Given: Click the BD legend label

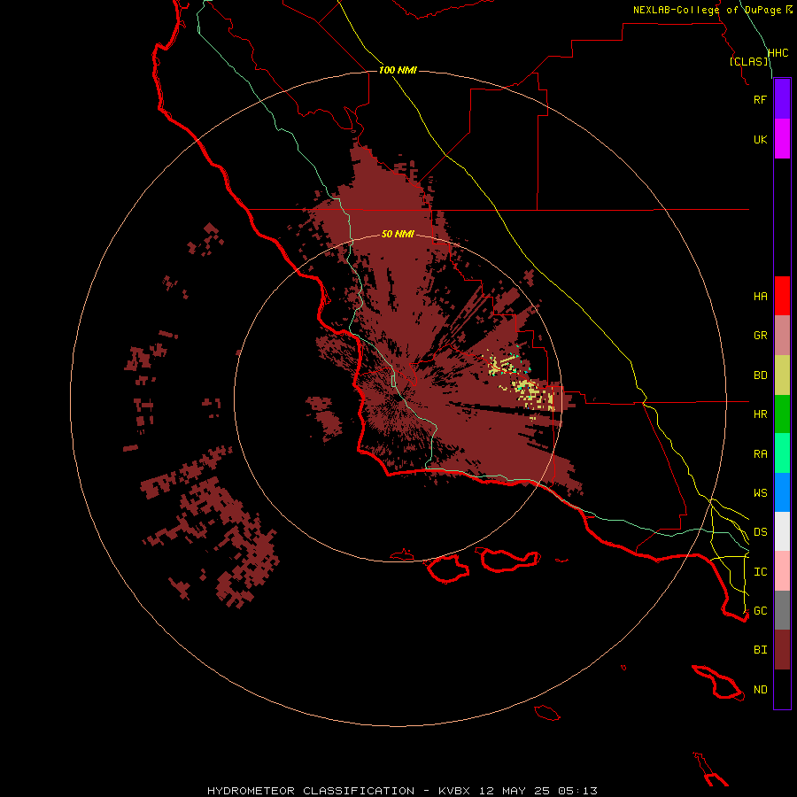Looking at the screenshot, I should coord(760,375).
